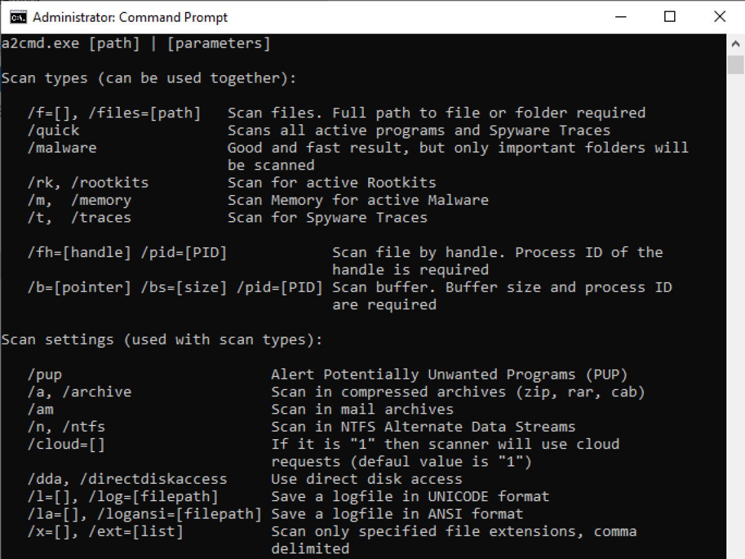
Task: Click the '/rk, /rootkits' parameter text
Action: [x=88, y=183]
